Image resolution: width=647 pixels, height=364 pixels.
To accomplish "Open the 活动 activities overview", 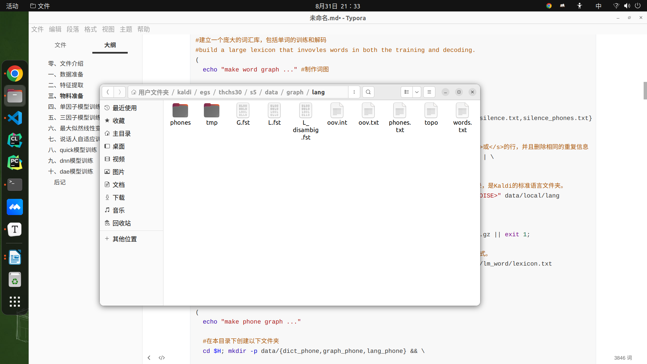I will click(12, 6).
